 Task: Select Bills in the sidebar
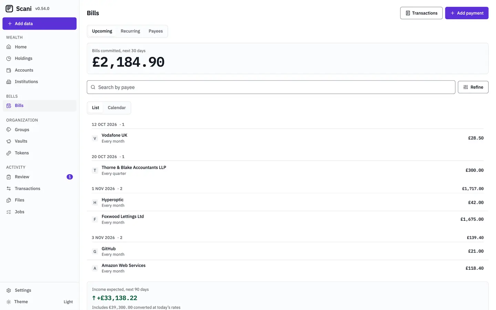[x=39, y=106]
